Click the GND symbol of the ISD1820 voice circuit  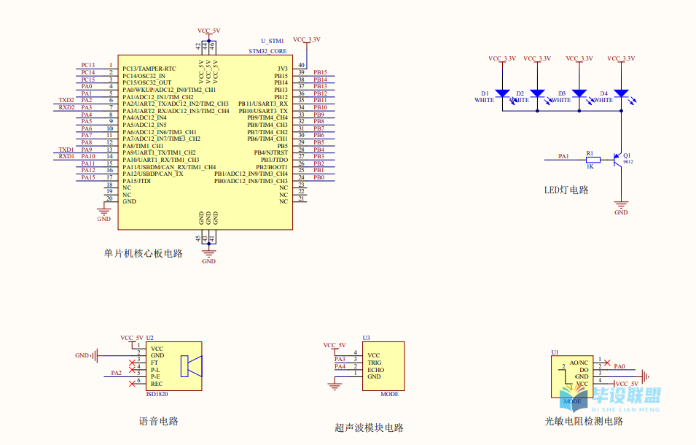87,355
